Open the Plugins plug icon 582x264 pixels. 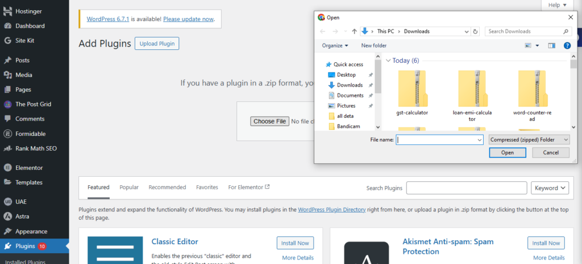[x=7, y=246]
